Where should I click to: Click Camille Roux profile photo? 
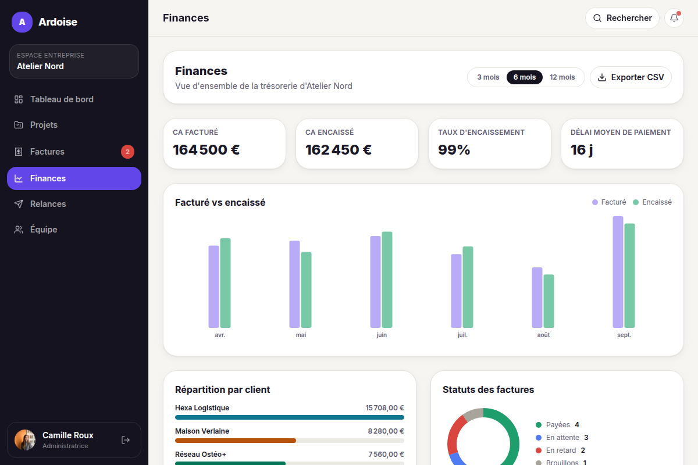25,440
